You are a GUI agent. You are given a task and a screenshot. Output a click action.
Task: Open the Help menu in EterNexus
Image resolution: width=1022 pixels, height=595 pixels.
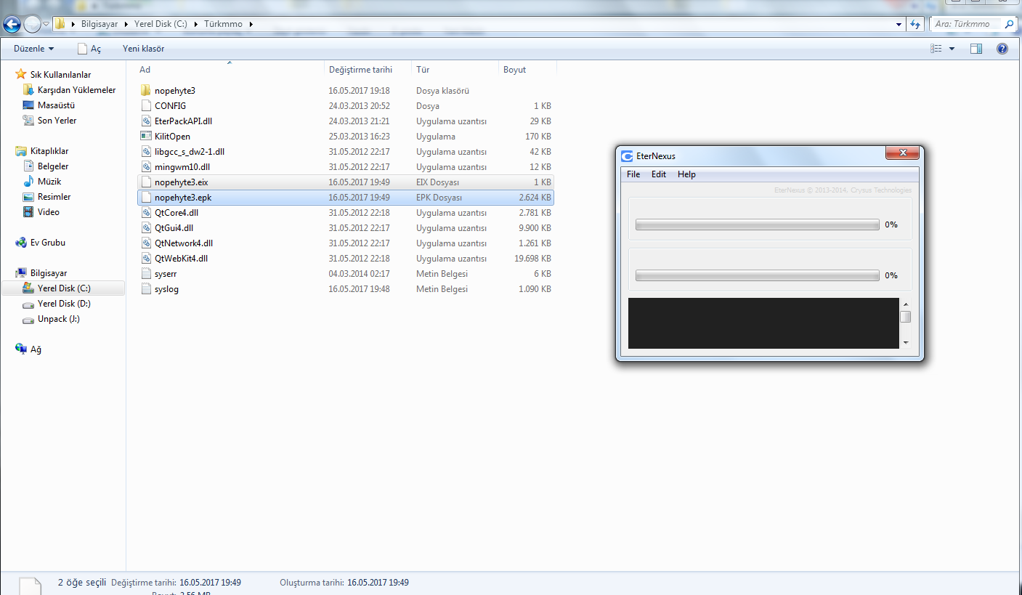[686, 174]
